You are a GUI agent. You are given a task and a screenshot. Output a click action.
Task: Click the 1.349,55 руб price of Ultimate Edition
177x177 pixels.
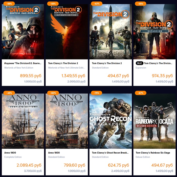(x=73, y=76)
